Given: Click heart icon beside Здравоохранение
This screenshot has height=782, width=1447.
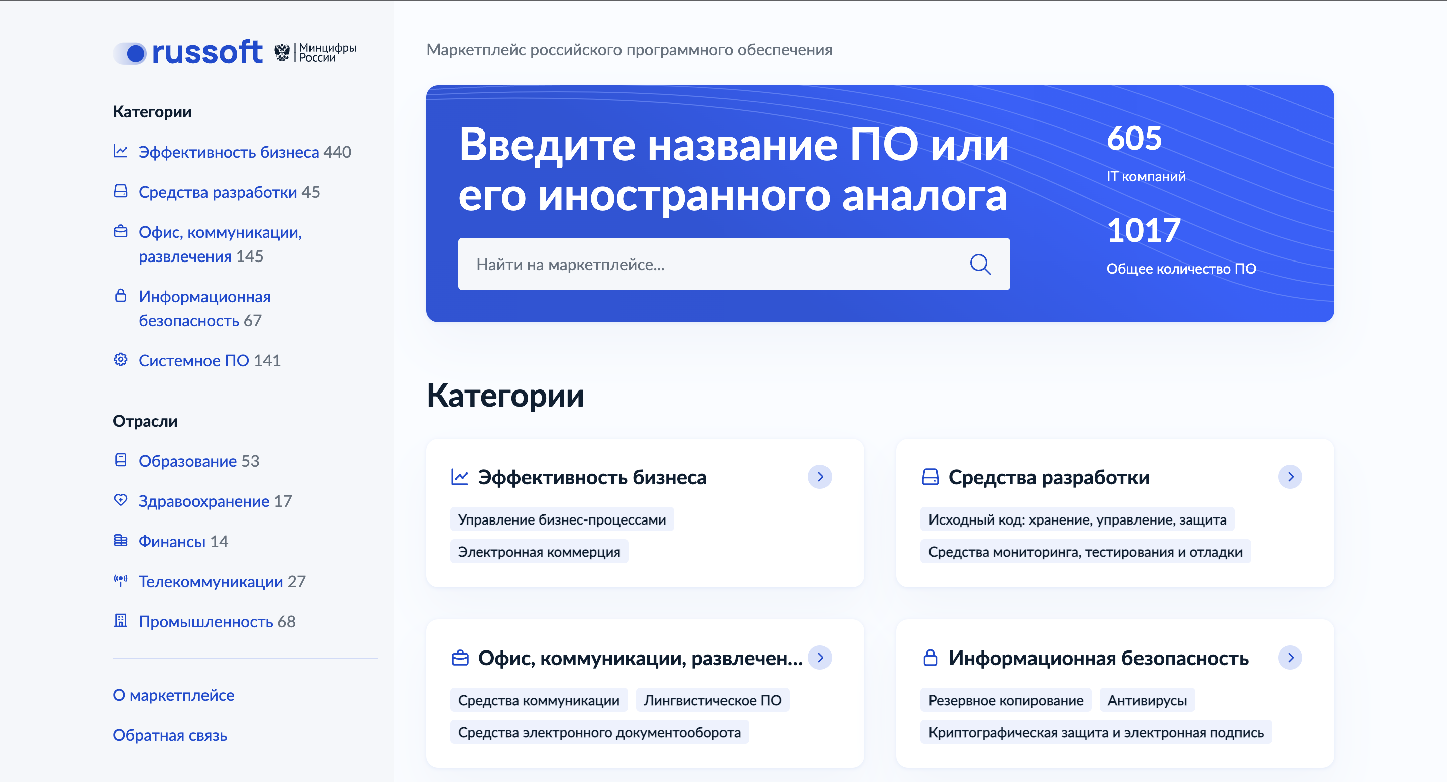Looking at the screenshot, I should (x=120, y=500).
